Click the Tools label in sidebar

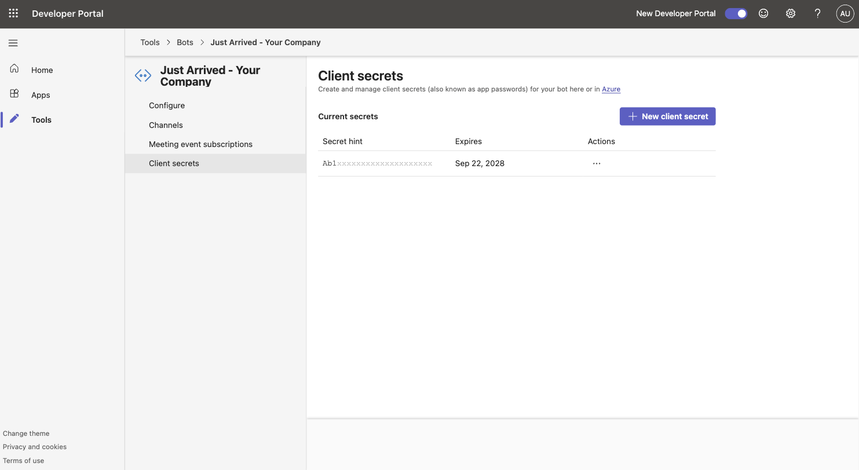41,120
